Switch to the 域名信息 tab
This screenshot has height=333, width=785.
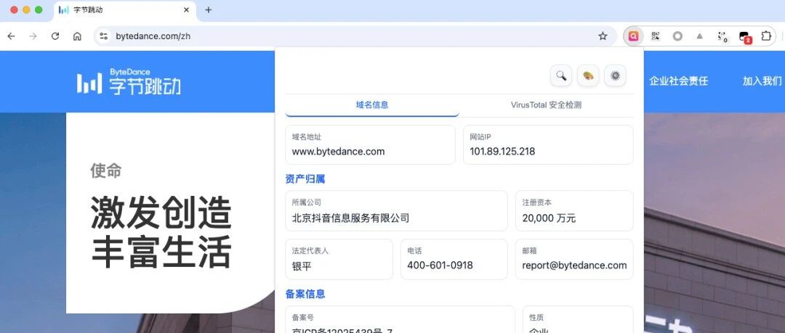click(372, 105)
